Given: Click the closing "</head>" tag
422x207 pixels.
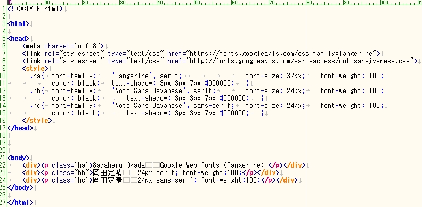Looking at the screenshot, I should [20, 128].
